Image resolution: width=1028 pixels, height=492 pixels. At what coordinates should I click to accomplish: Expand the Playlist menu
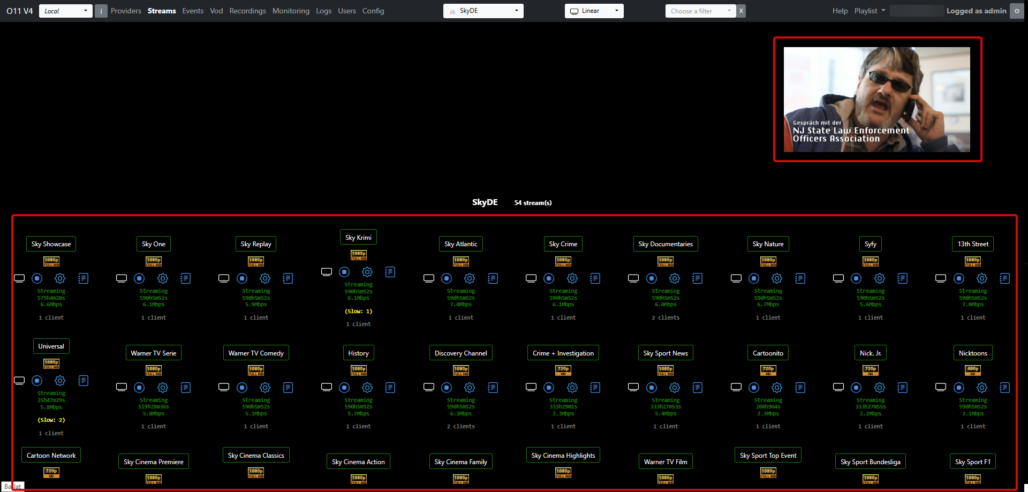870,11
